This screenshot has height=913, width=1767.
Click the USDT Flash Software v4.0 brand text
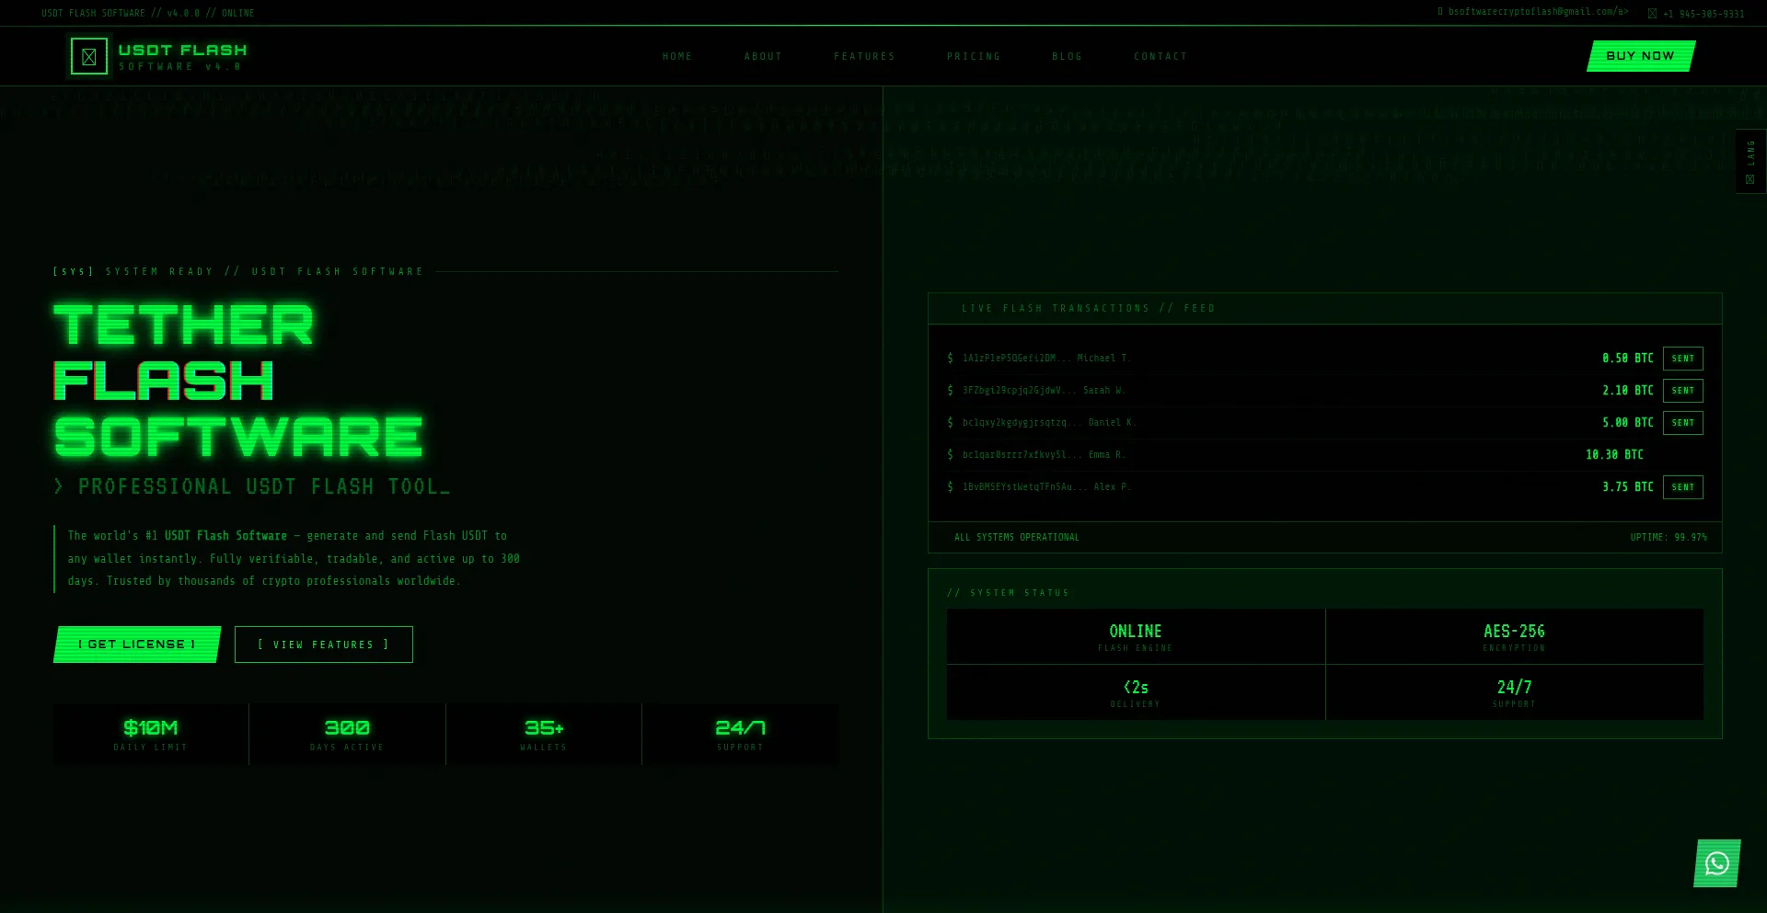click(x=182, y=57)
